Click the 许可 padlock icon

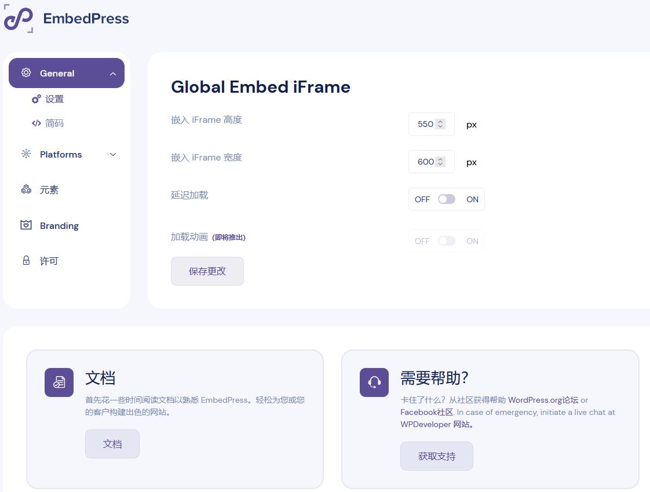26,261
